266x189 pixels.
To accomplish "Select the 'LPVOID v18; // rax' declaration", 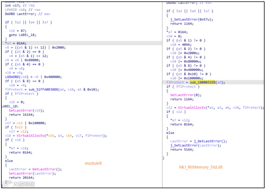I will [x=23, y=10].
